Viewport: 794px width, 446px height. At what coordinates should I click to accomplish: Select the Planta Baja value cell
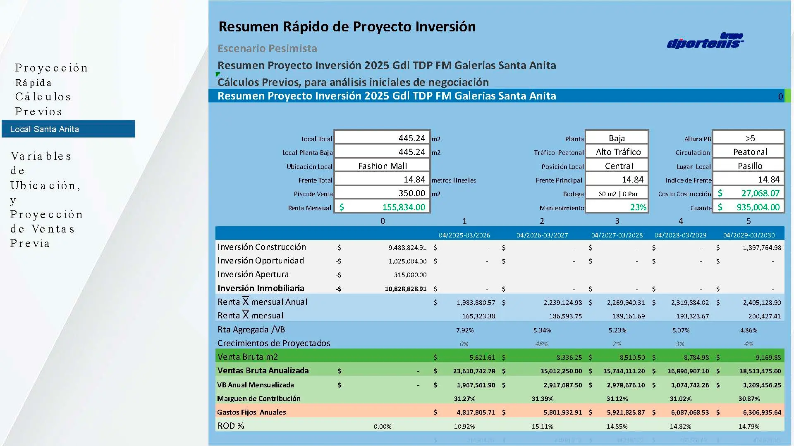click(617, 138)
